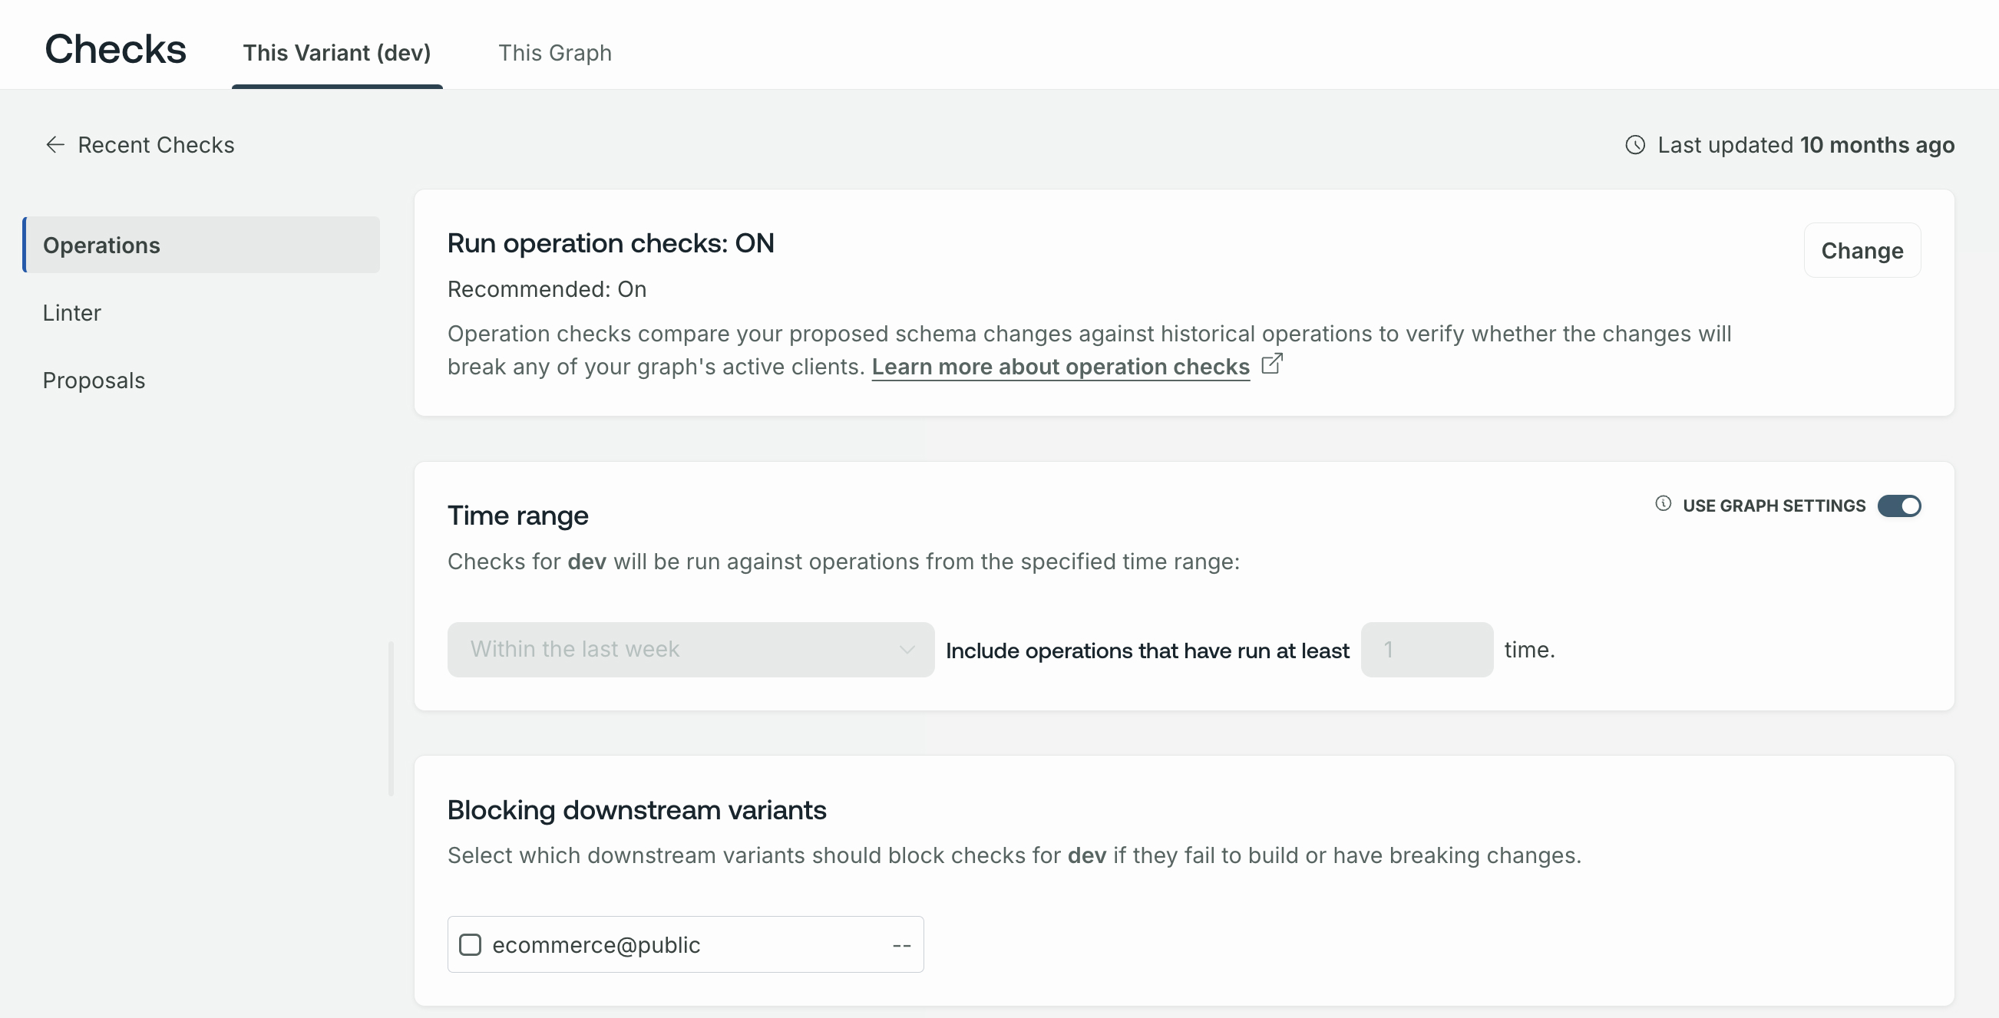Expand the Within the last week dropdown

[691, 648]
